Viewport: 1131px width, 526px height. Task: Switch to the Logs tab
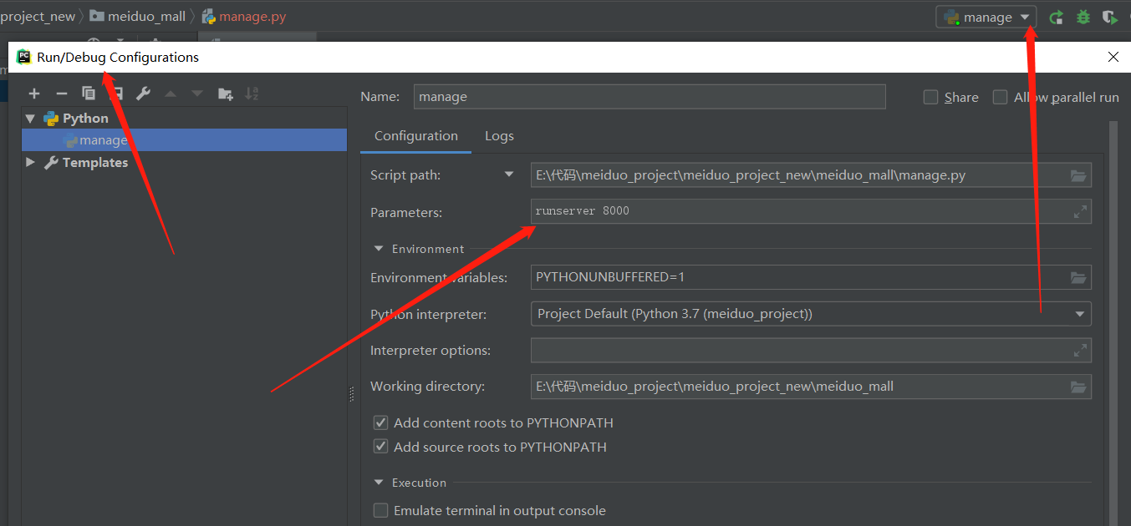tap(499, 136)
